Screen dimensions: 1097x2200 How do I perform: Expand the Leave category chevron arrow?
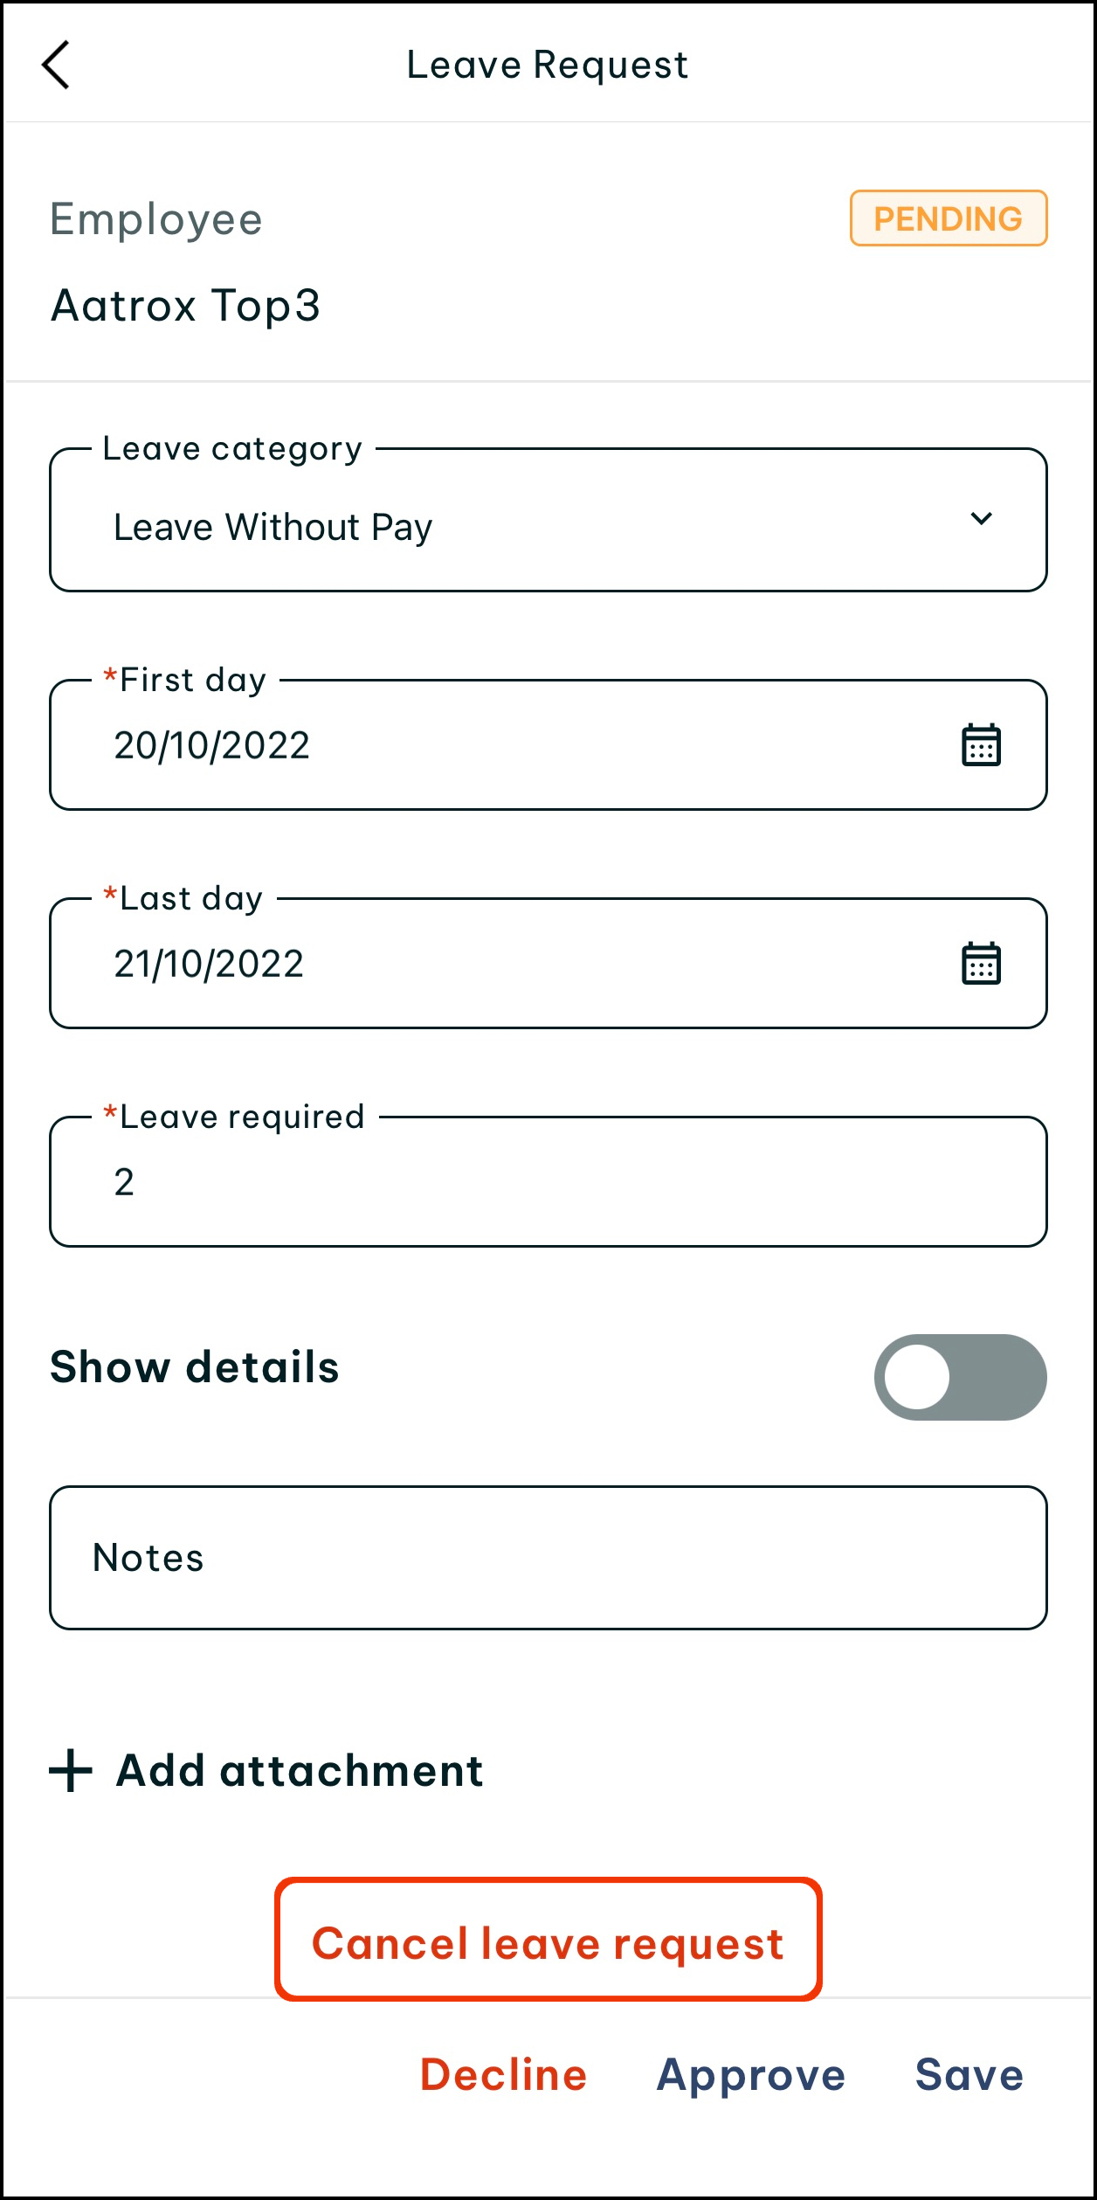coord(981,519)
